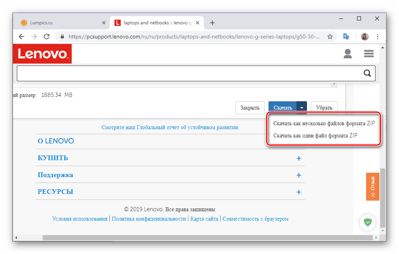Open the Lenovo user account icon
Screen dimensions: 399x254
click(x=348, y=54)
